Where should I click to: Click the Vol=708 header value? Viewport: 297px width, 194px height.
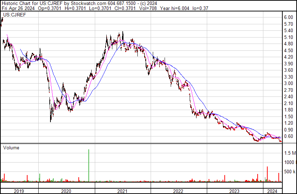point(148,8)
